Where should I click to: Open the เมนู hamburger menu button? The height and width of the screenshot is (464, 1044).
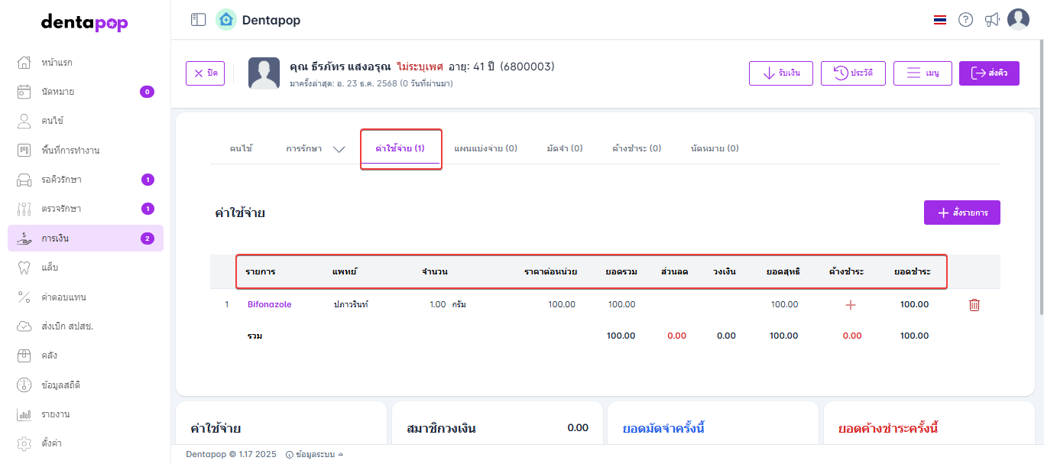click(922, 73)
